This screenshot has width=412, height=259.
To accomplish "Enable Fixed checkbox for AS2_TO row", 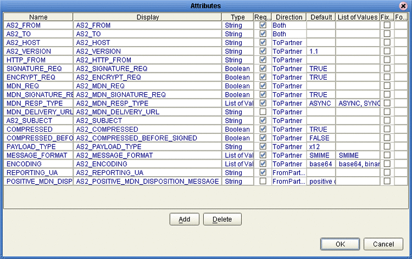I will pyautogui.click(x=387, y=34).
